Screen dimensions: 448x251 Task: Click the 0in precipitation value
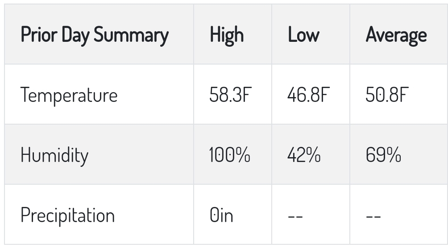(221, 215)
